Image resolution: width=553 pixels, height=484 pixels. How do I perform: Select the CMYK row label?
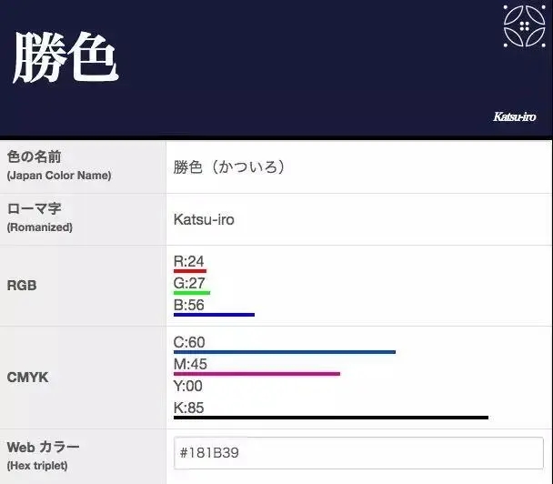[27, 378]
